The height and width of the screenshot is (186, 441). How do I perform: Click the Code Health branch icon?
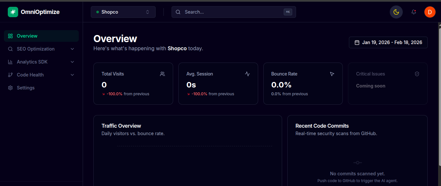pos(10,75)
